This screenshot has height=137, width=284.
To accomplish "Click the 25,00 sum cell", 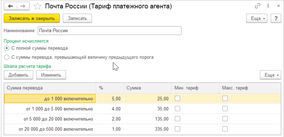I will coord(148,99).
